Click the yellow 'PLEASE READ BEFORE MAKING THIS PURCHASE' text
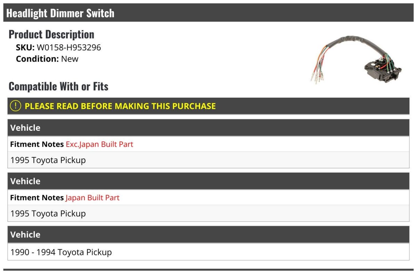The width and height of the screenshot is (417, 274). [x=120, y=106]
